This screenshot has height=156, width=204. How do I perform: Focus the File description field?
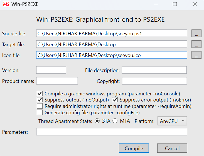[x=154, y=70]
